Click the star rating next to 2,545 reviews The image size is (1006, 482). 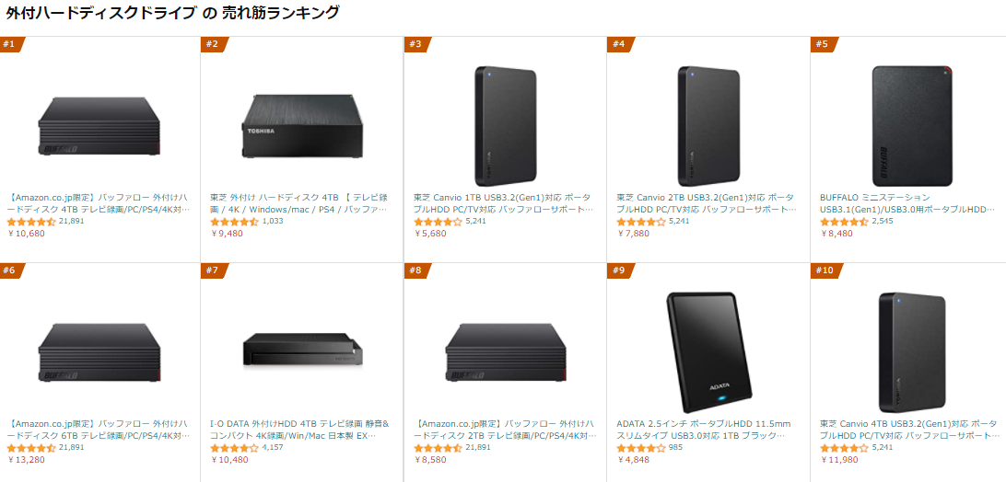[x=844, y=222]
